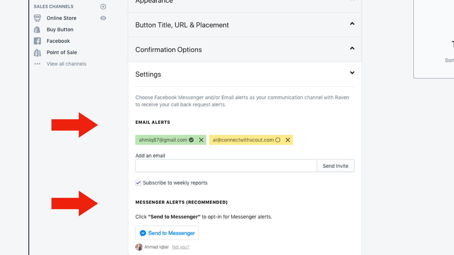Click the Not you? link
The height and width of the screenshot is (255, 454).
click(x=180, y=247)
